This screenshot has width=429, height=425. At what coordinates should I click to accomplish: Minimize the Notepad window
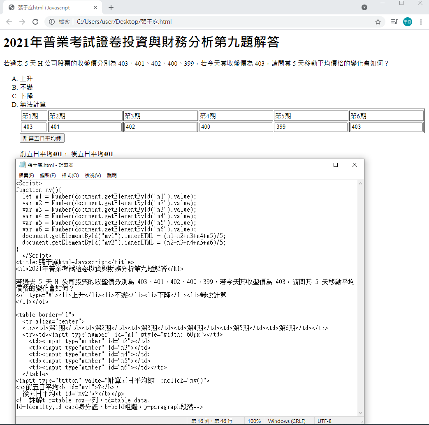[x=317, y=165]
